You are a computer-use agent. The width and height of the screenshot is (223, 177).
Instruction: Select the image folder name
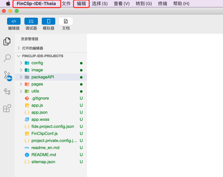37,70
